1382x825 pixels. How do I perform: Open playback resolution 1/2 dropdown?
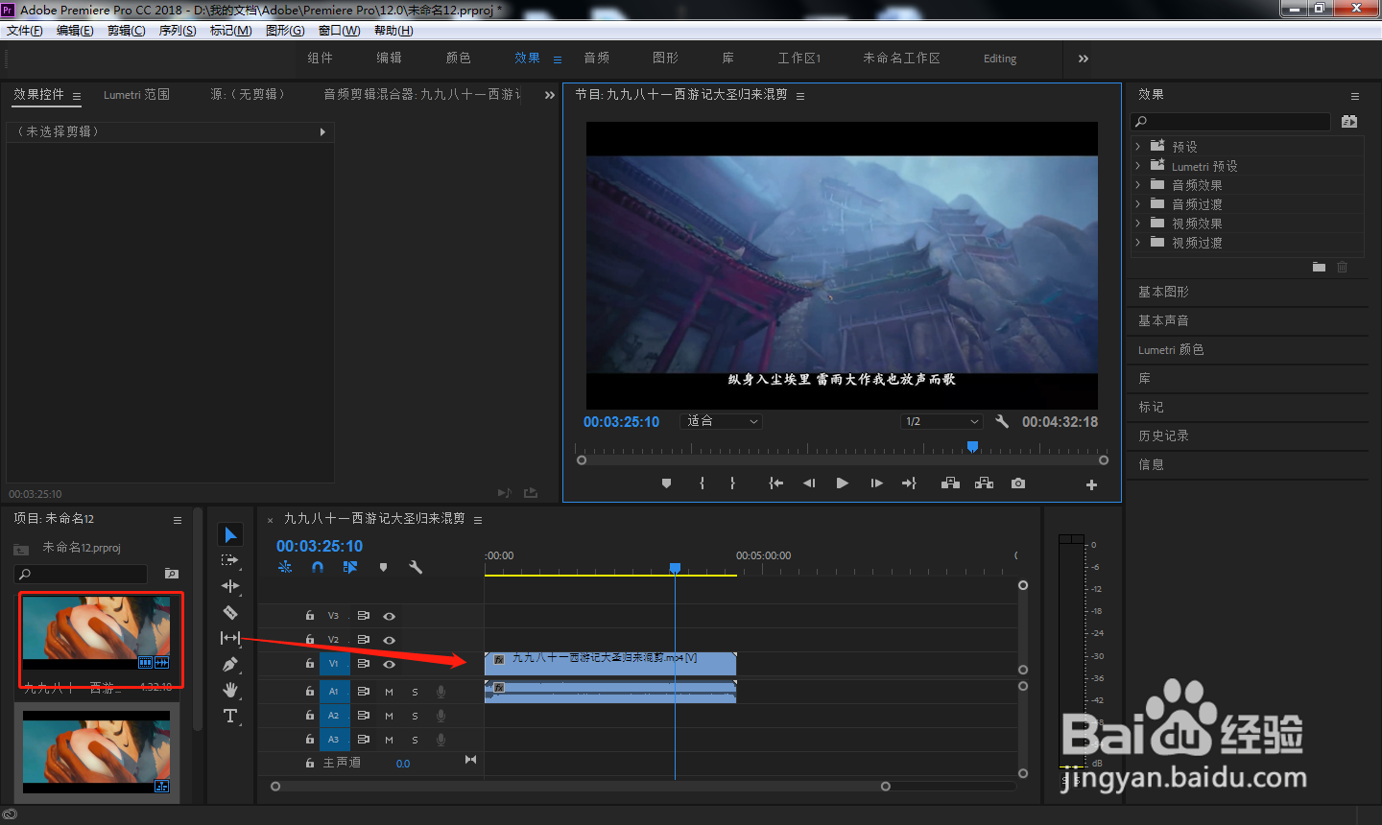[941, 421]
